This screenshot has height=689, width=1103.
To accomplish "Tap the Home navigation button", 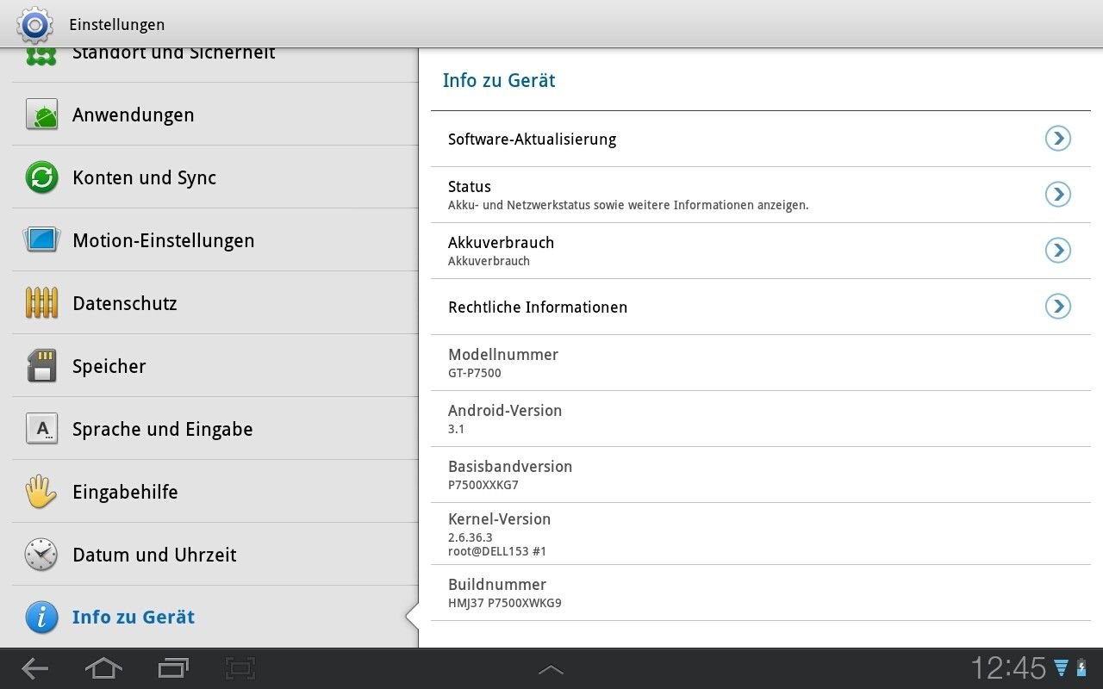I will coord(103,668).
